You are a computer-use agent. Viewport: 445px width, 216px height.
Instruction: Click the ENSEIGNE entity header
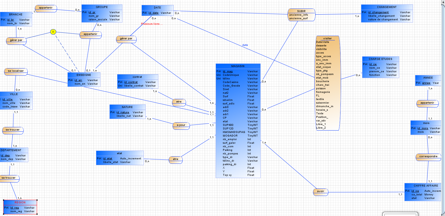[84, 75]
